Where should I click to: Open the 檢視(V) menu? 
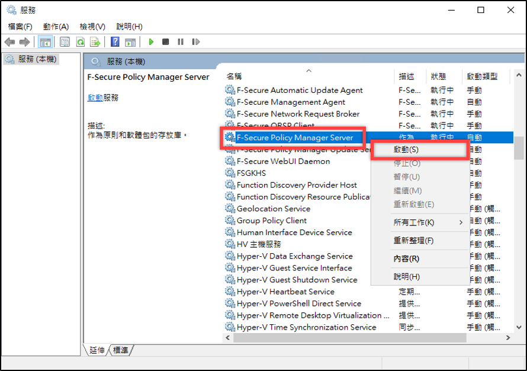(x=92, y=27)
